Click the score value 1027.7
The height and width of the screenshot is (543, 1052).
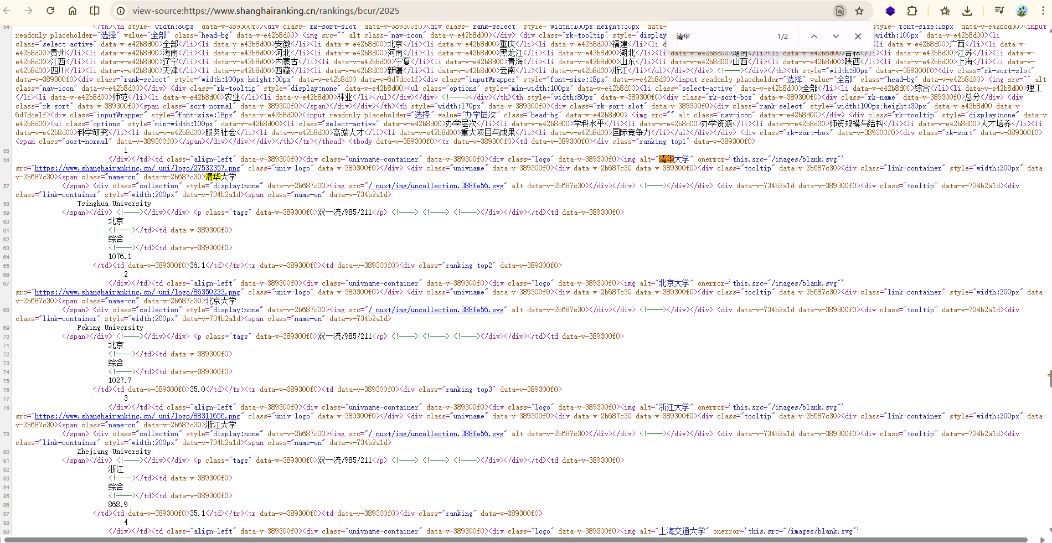click(120, 380)
